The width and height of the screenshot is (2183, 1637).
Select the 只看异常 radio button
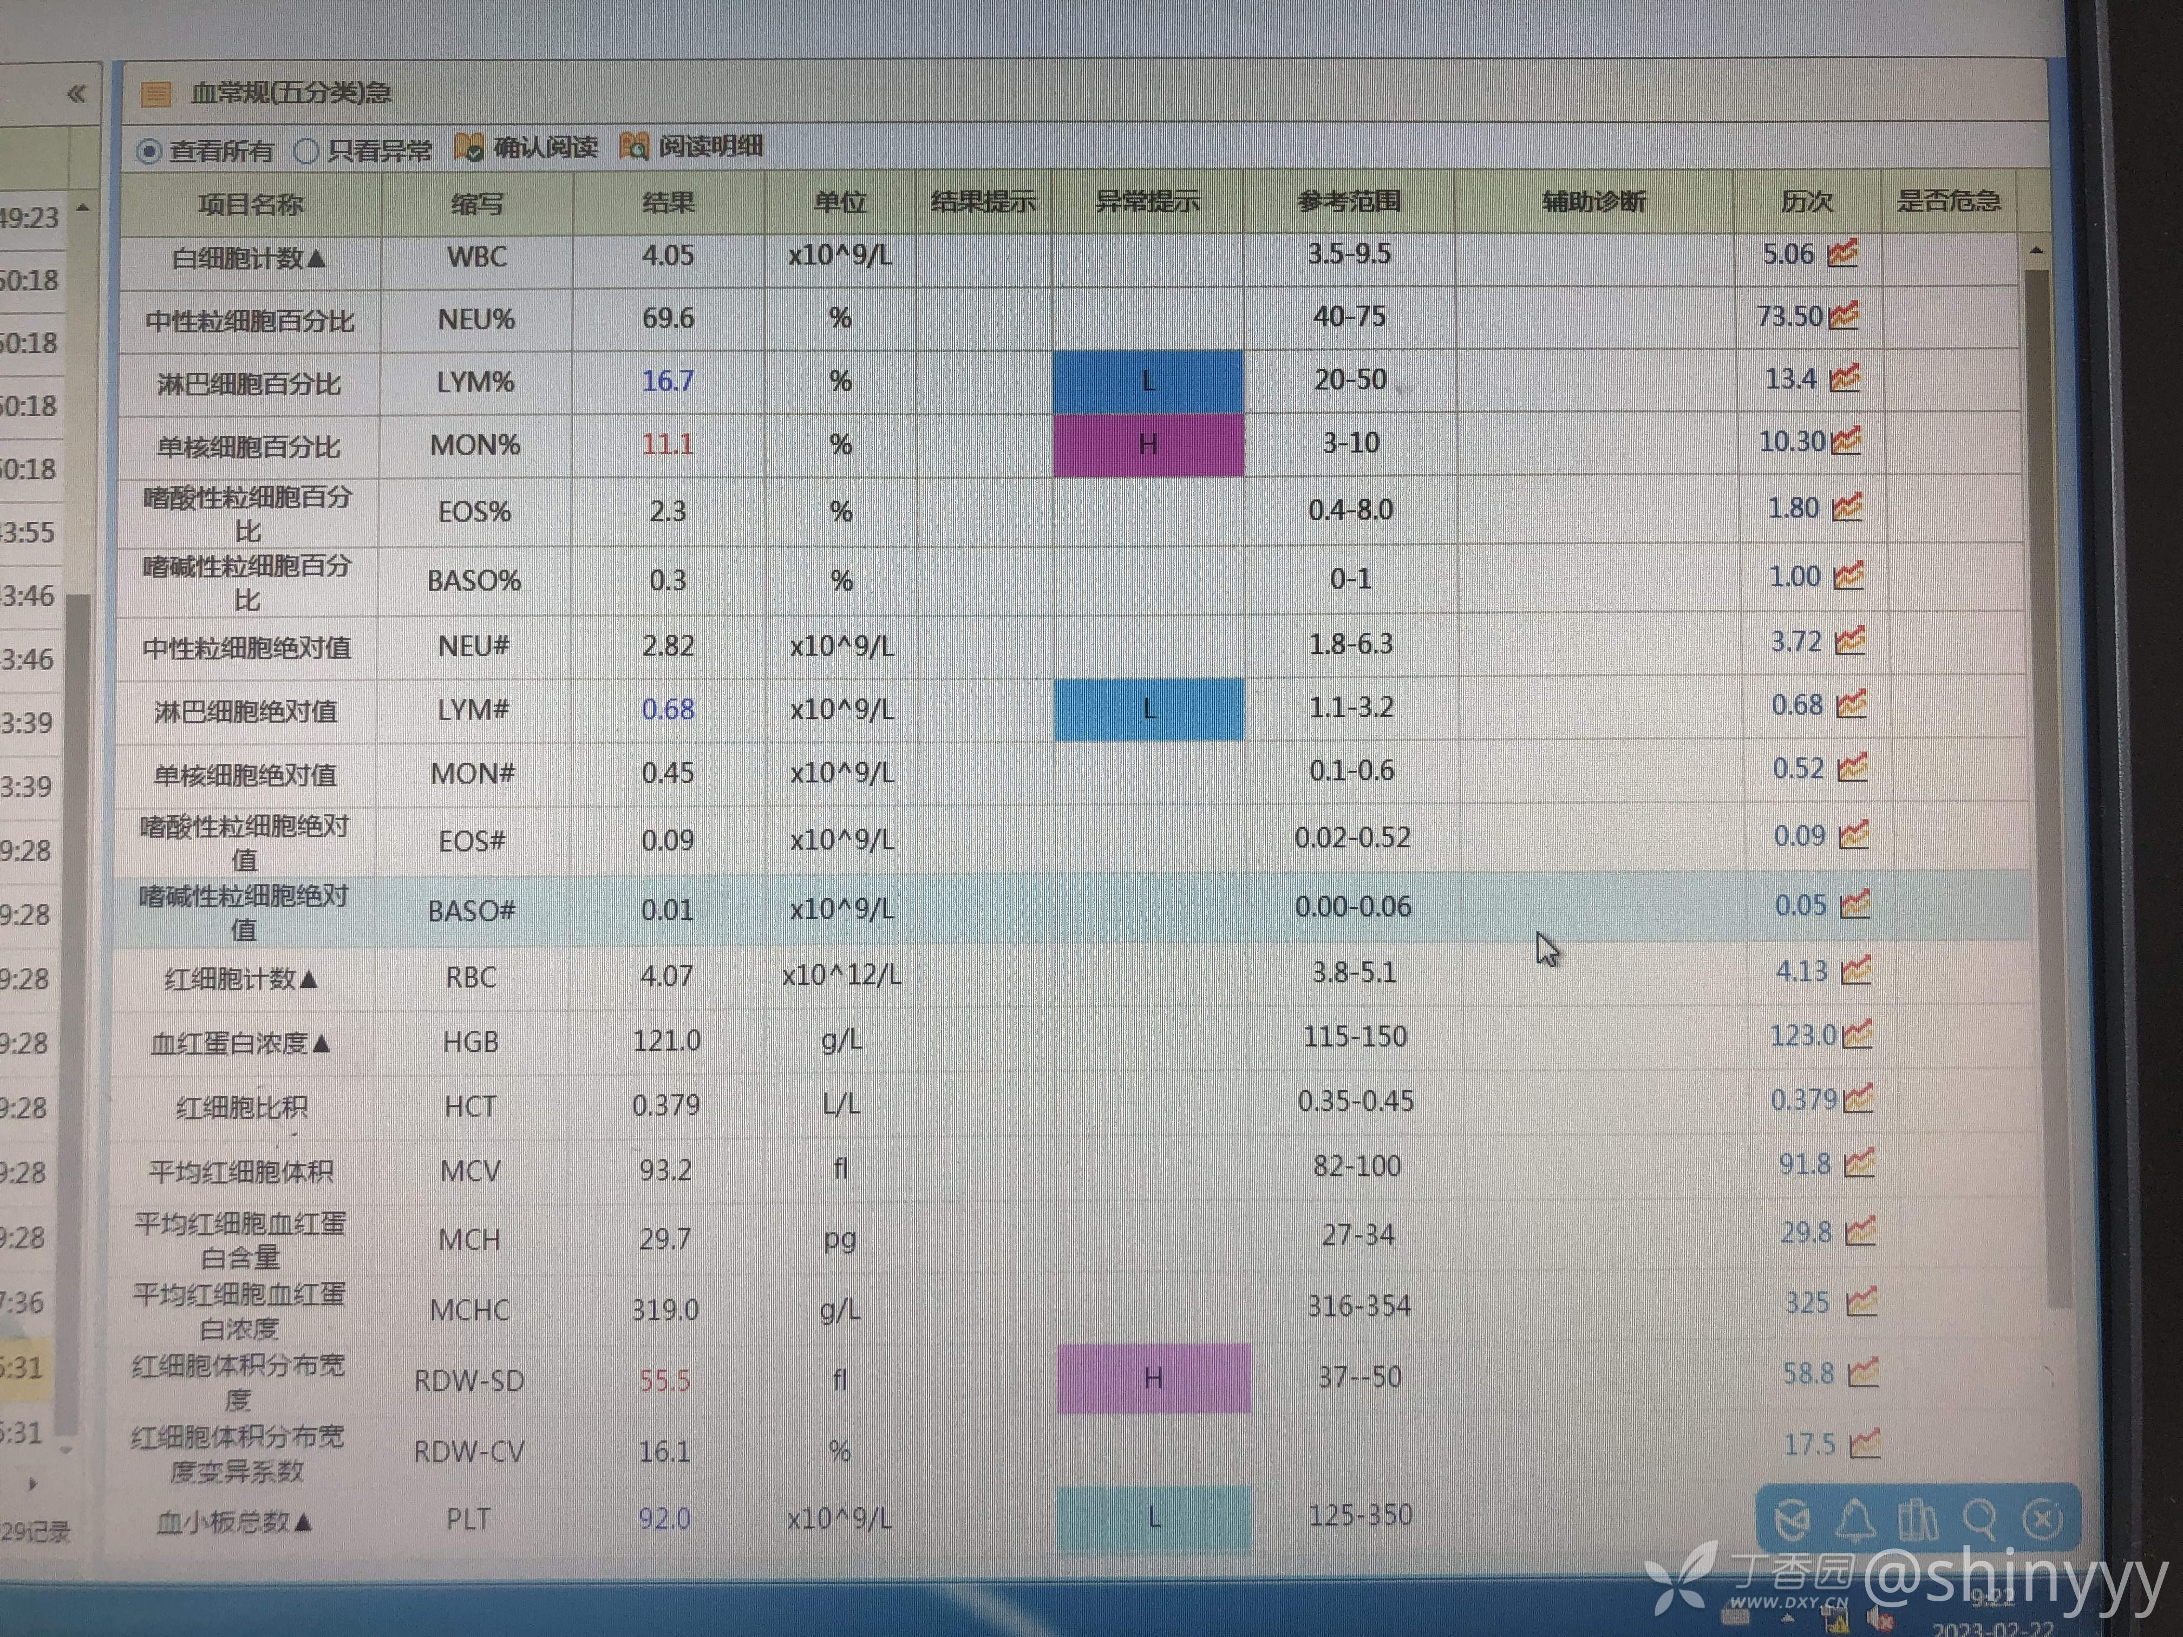tap(307, 151)
